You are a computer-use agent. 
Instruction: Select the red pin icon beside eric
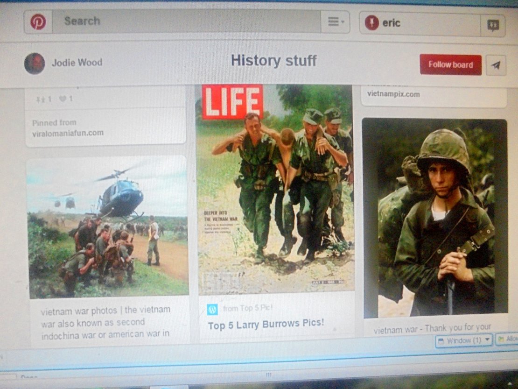(371, 23)
